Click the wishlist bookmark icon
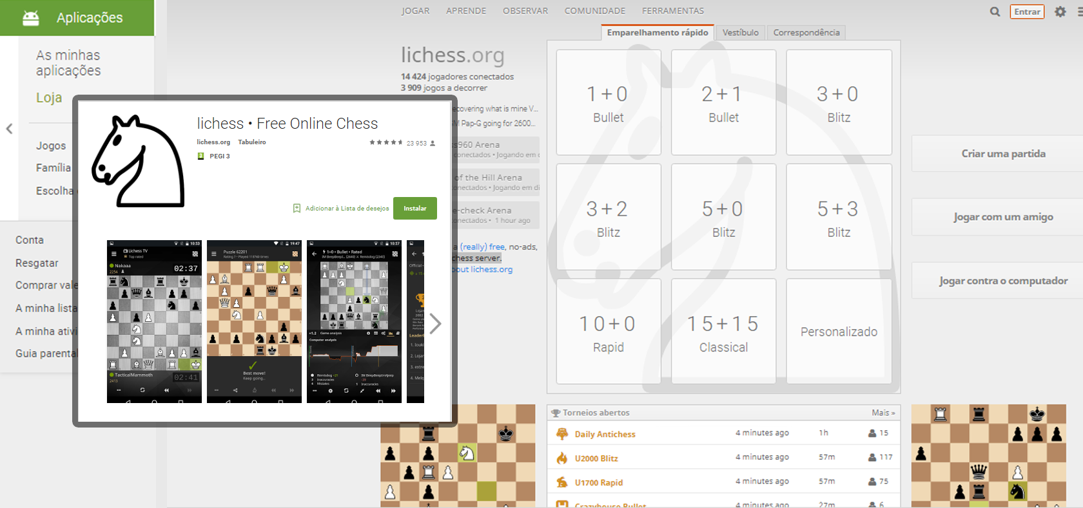 [x=297, y=209]
